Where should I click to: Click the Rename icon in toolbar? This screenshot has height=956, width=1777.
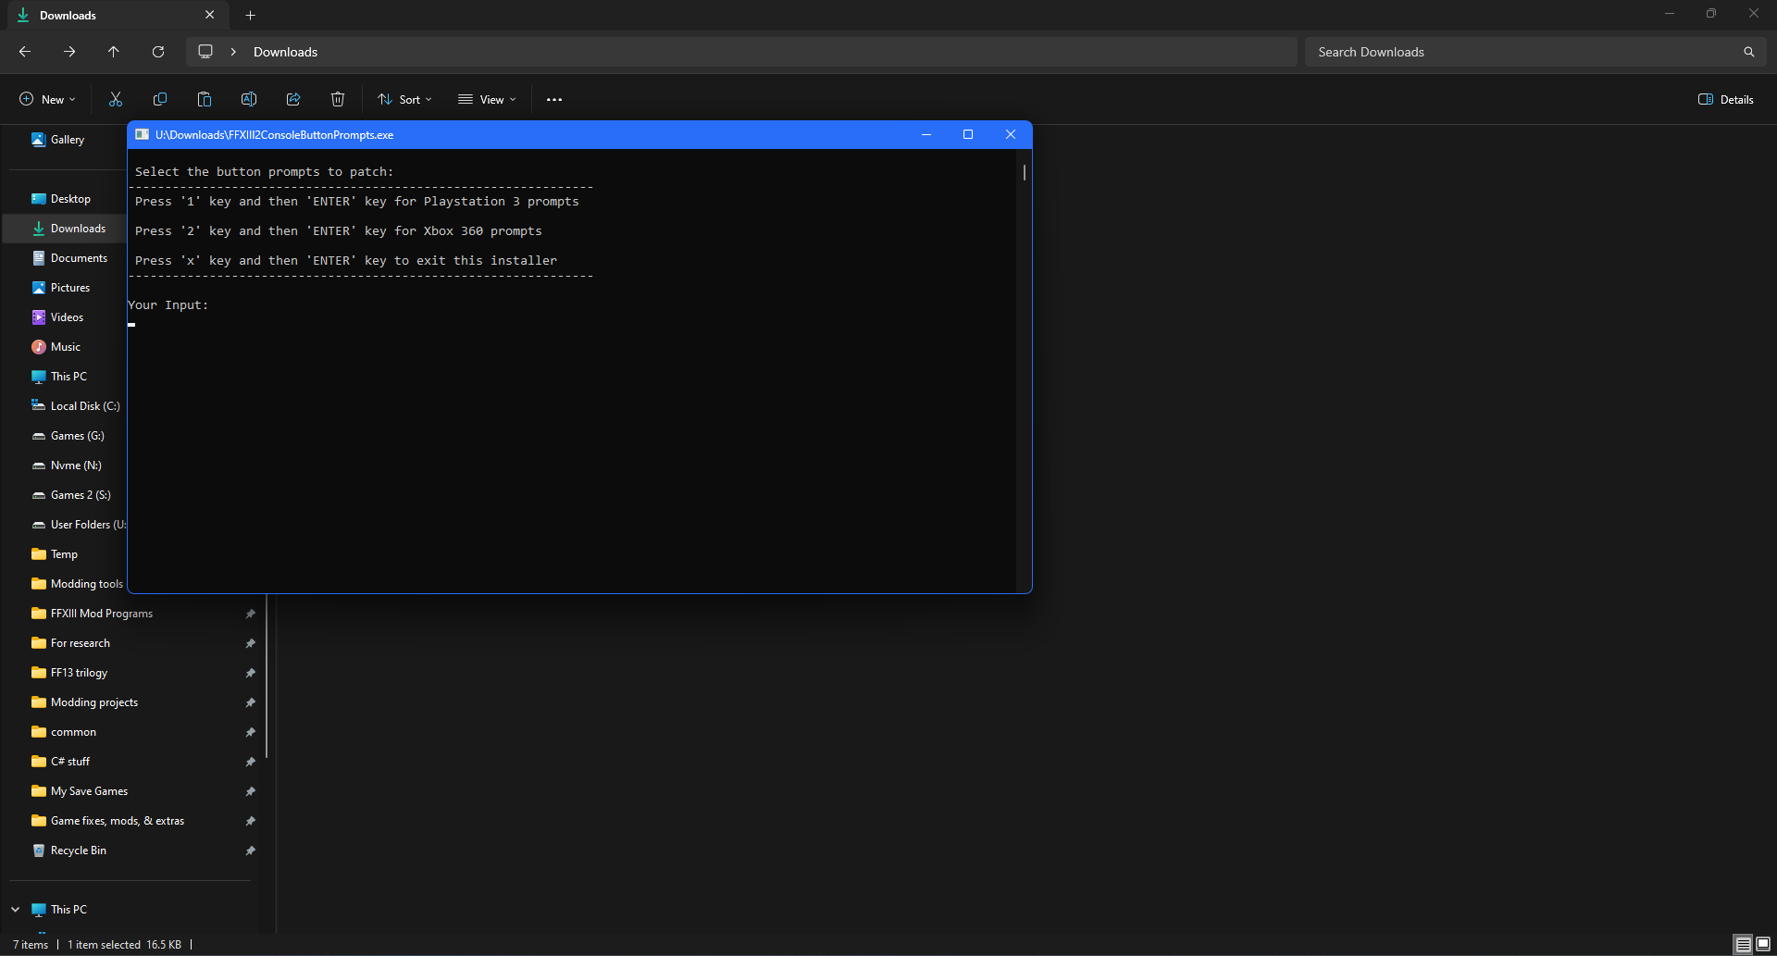(249, 99)
